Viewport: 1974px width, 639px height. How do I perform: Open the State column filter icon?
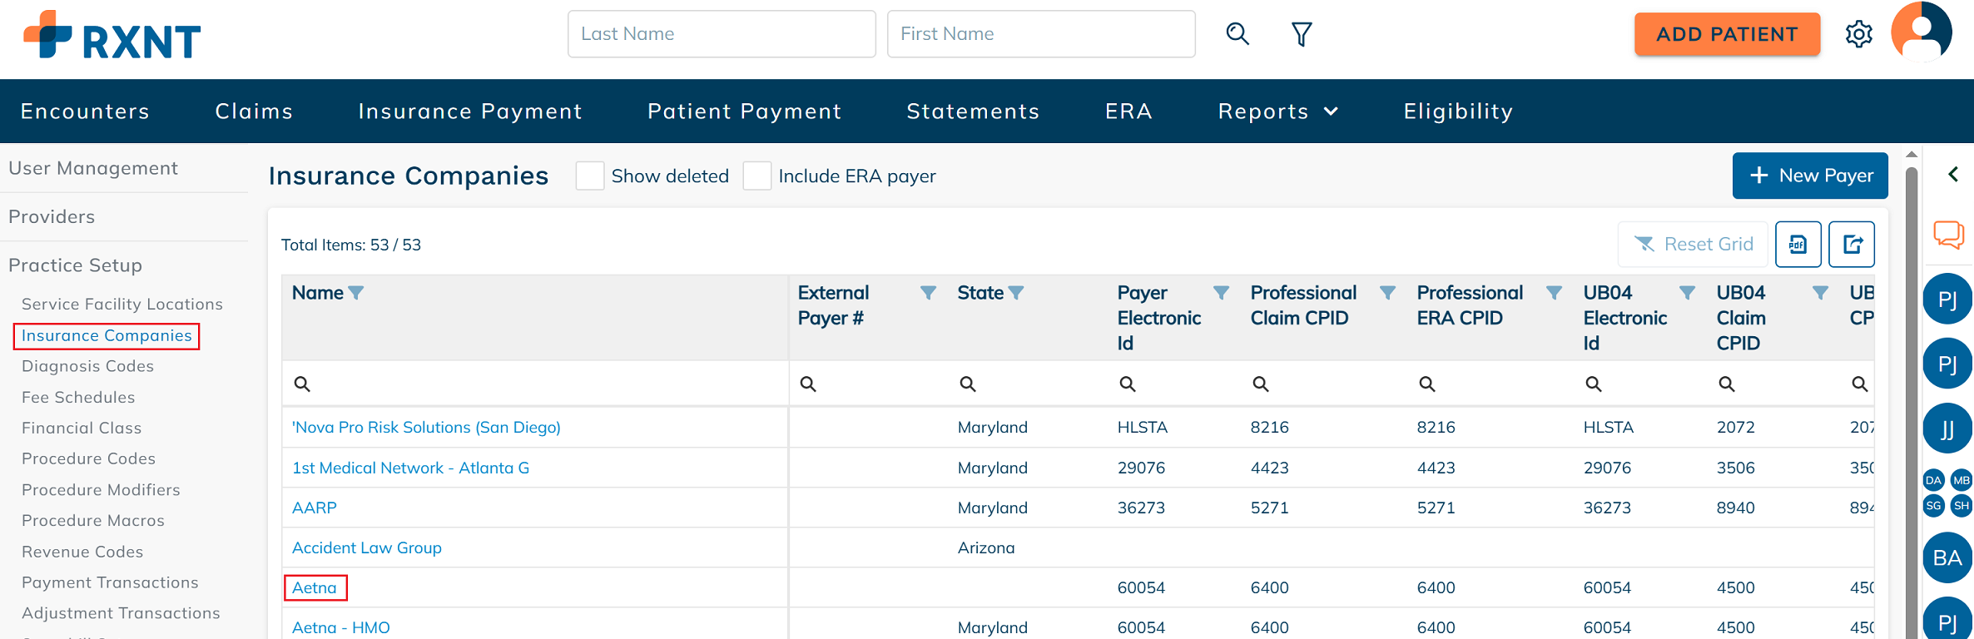pos(1016,293)
